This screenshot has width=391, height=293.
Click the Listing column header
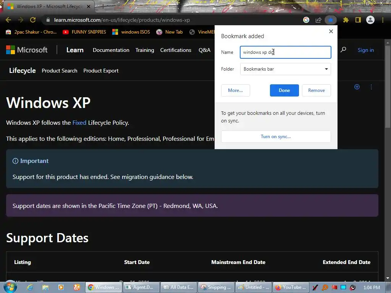click(23, 262)
